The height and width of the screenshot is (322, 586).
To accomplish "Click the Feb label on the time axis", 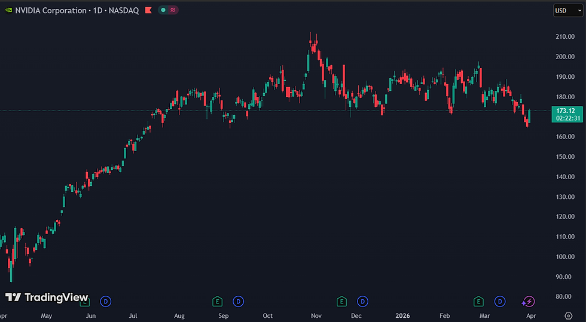I will (x=445, y=316).
